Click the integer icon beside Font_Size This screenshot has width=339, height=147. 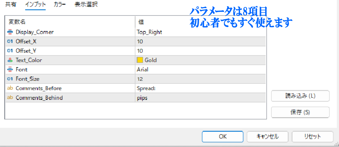[10, 79]
